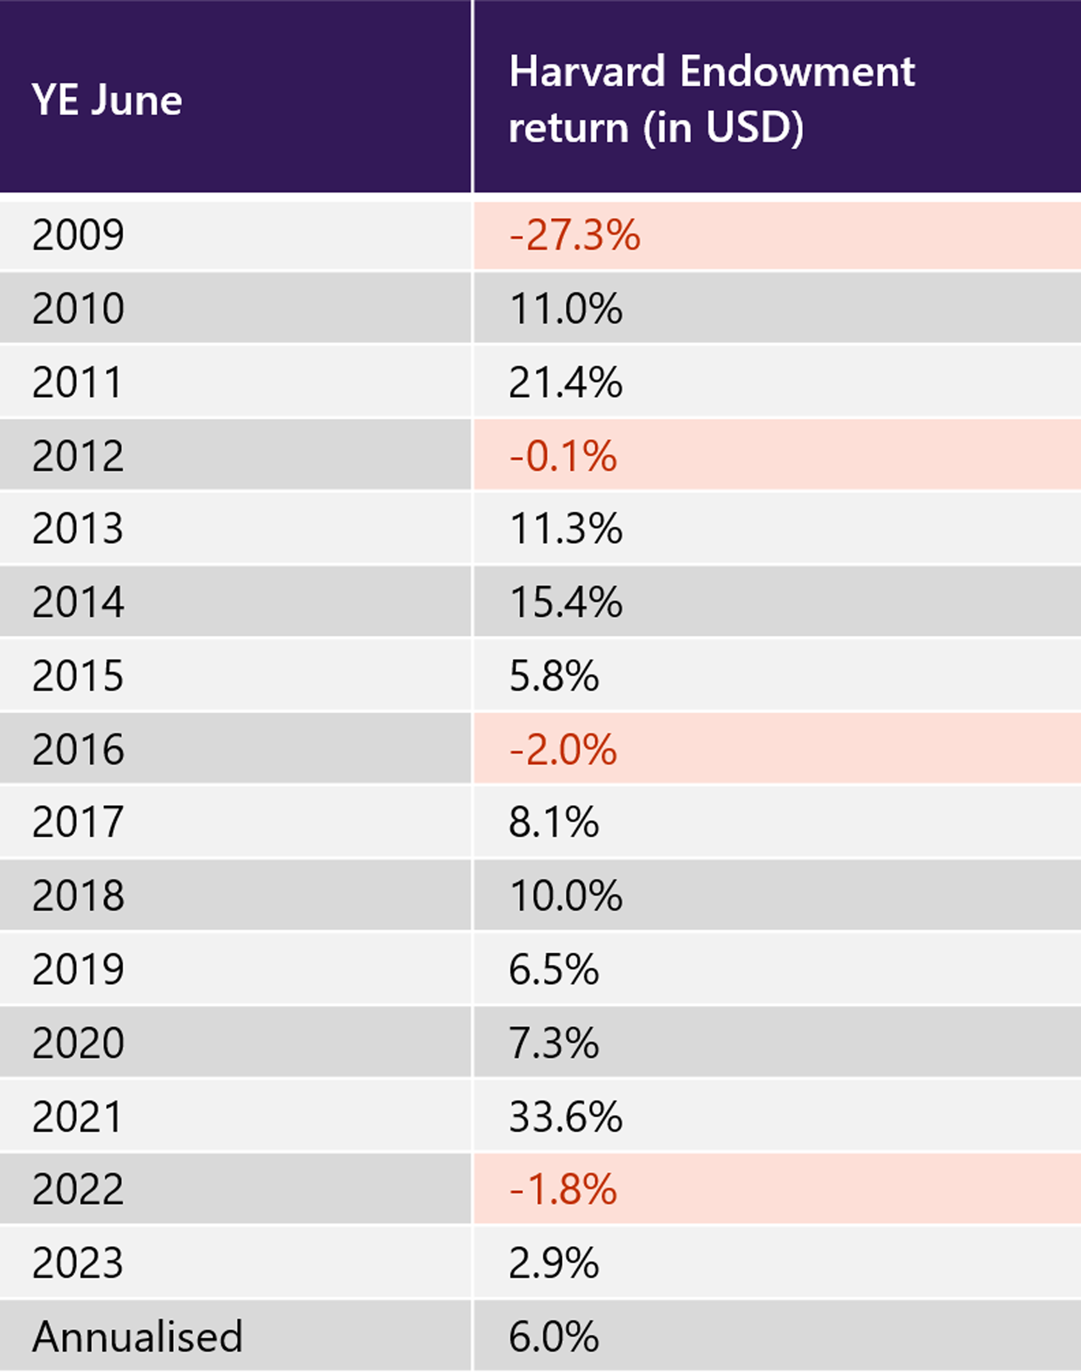Select the 5.8% return for 2015
The width and height of the screenshot is (1081, 1372).
(554, 675)
